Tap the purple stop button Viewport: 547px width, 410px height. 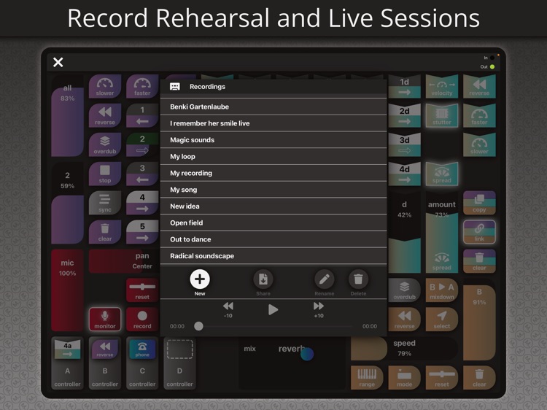tap(104, 174)
